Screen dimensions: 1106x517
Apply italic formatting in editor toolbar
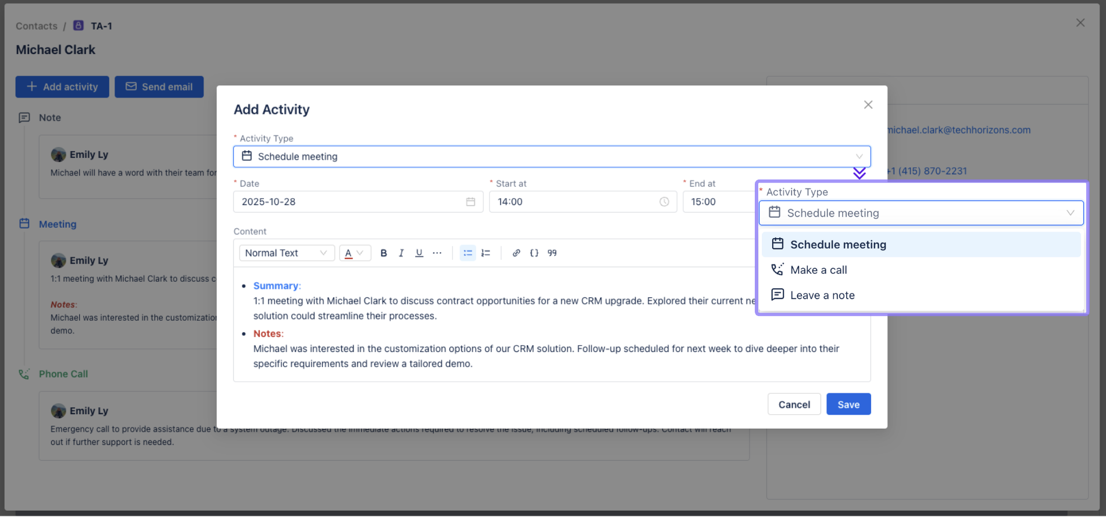(x=401, y=253)
